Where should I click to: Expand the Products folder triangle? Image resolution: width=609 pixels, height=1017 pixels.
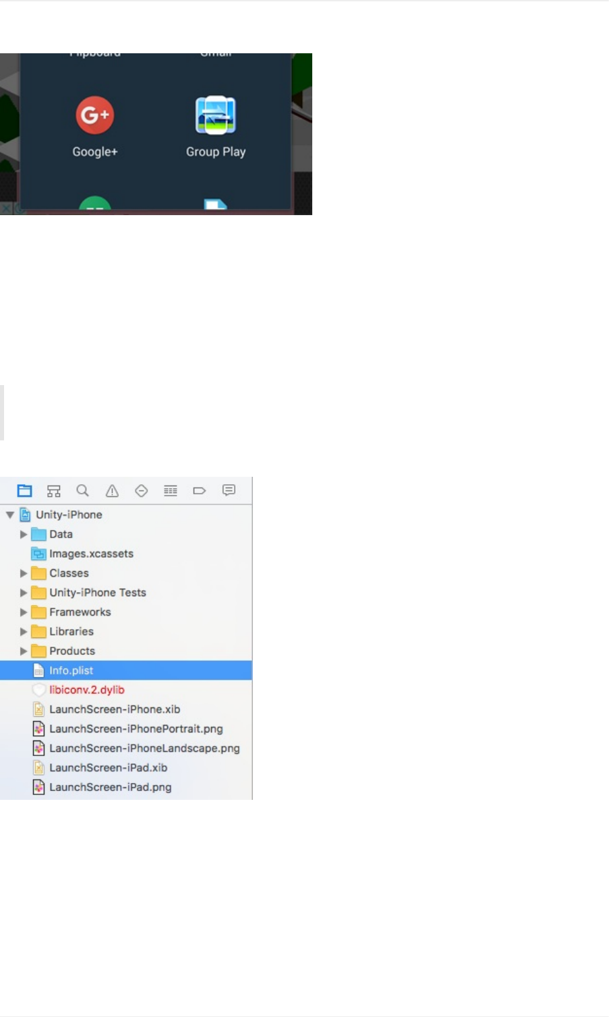click(24, 651)
